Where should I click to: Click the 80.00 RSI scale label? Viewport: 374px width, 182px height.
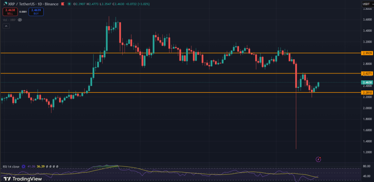pyautogui.click(x=367, y=166)
